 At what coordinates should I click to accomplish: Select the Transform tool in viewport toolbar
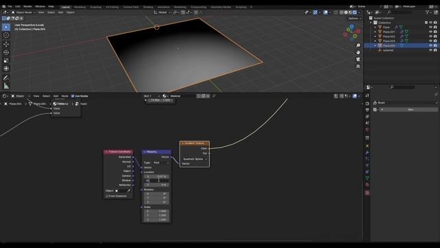pos(6,69)
